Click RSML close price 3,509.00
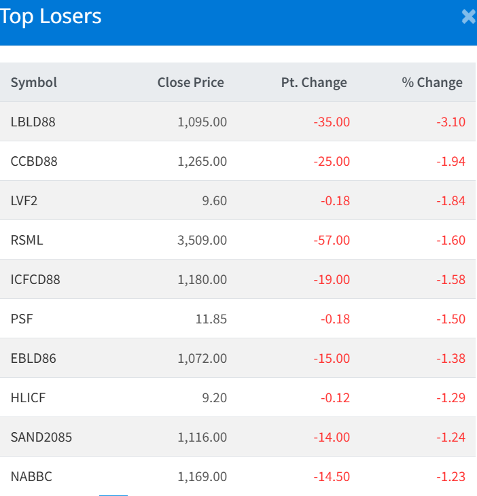The image size is (477, 496). [x=202, y=241]
